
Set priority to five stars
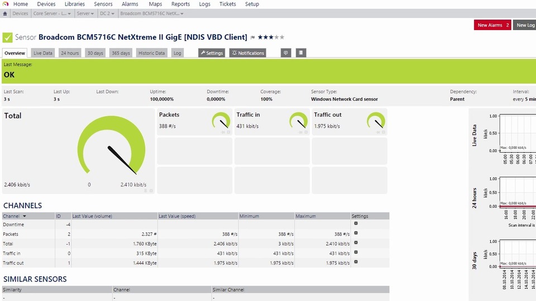(x=282, y=37)
